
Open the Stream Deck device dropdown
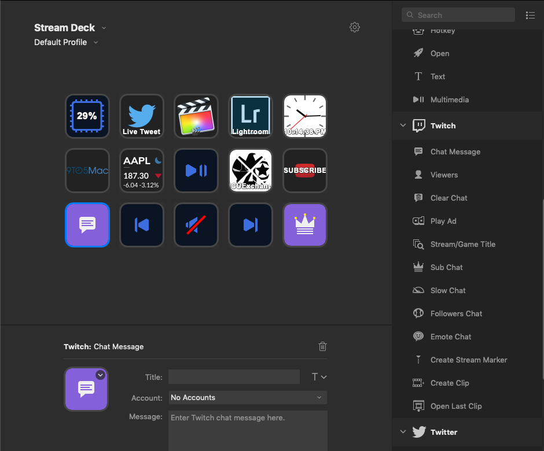(104, 28)
